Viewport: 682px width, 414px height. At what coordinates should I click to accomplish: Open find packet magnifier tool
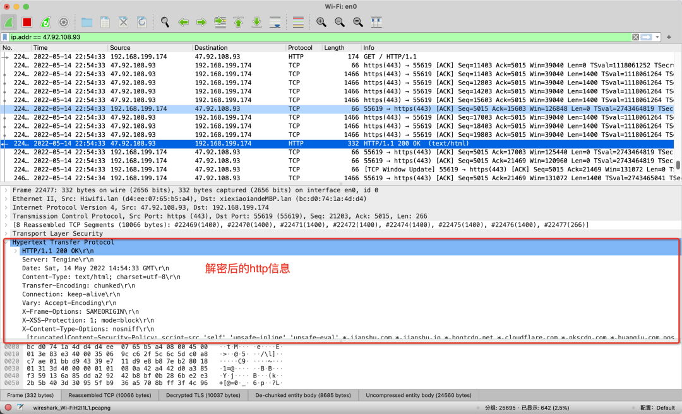point(165,22)
